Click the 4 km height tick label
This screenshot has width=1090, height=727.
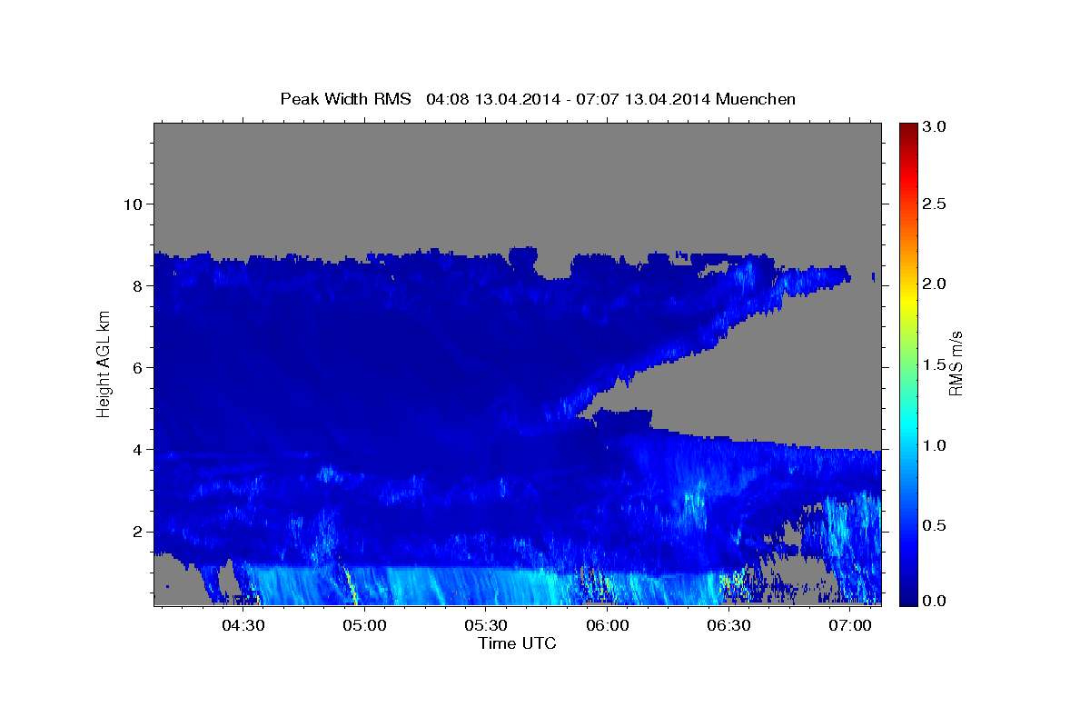(137, 449)
